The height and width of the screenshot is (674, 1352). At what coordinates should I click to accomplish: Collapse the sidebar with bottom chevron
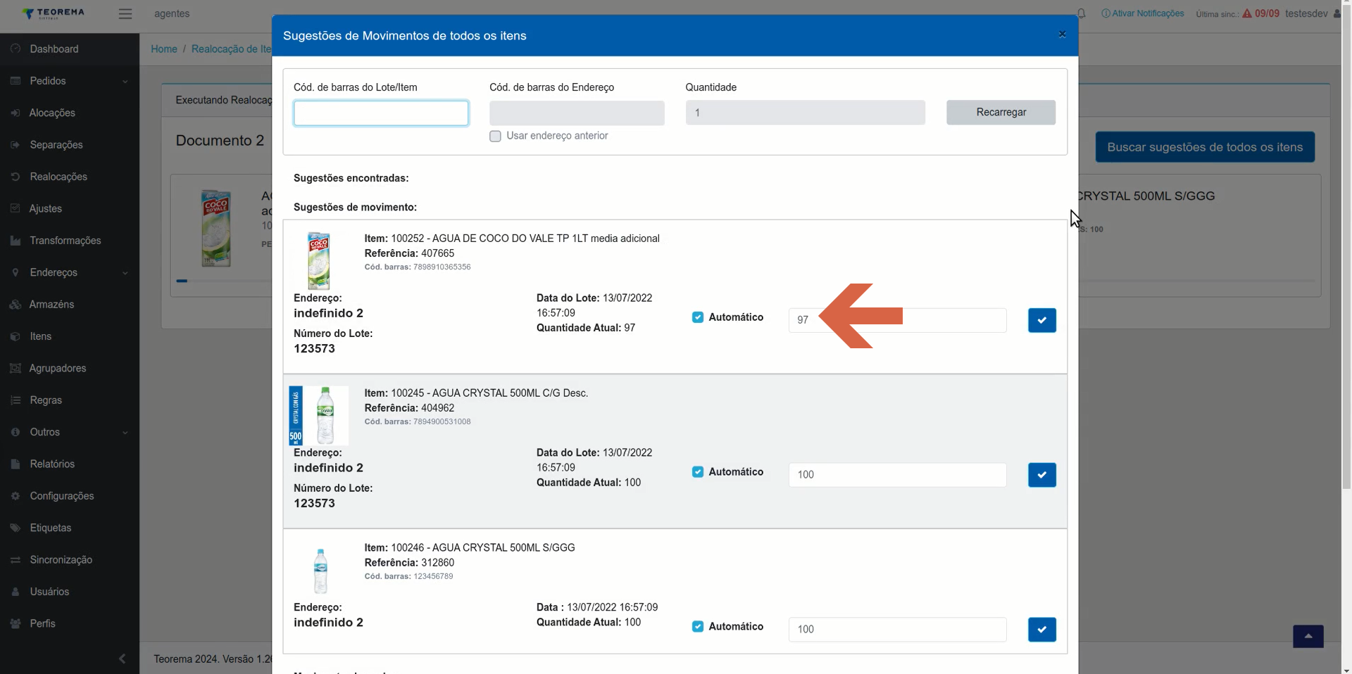click(x=122, y=659)
